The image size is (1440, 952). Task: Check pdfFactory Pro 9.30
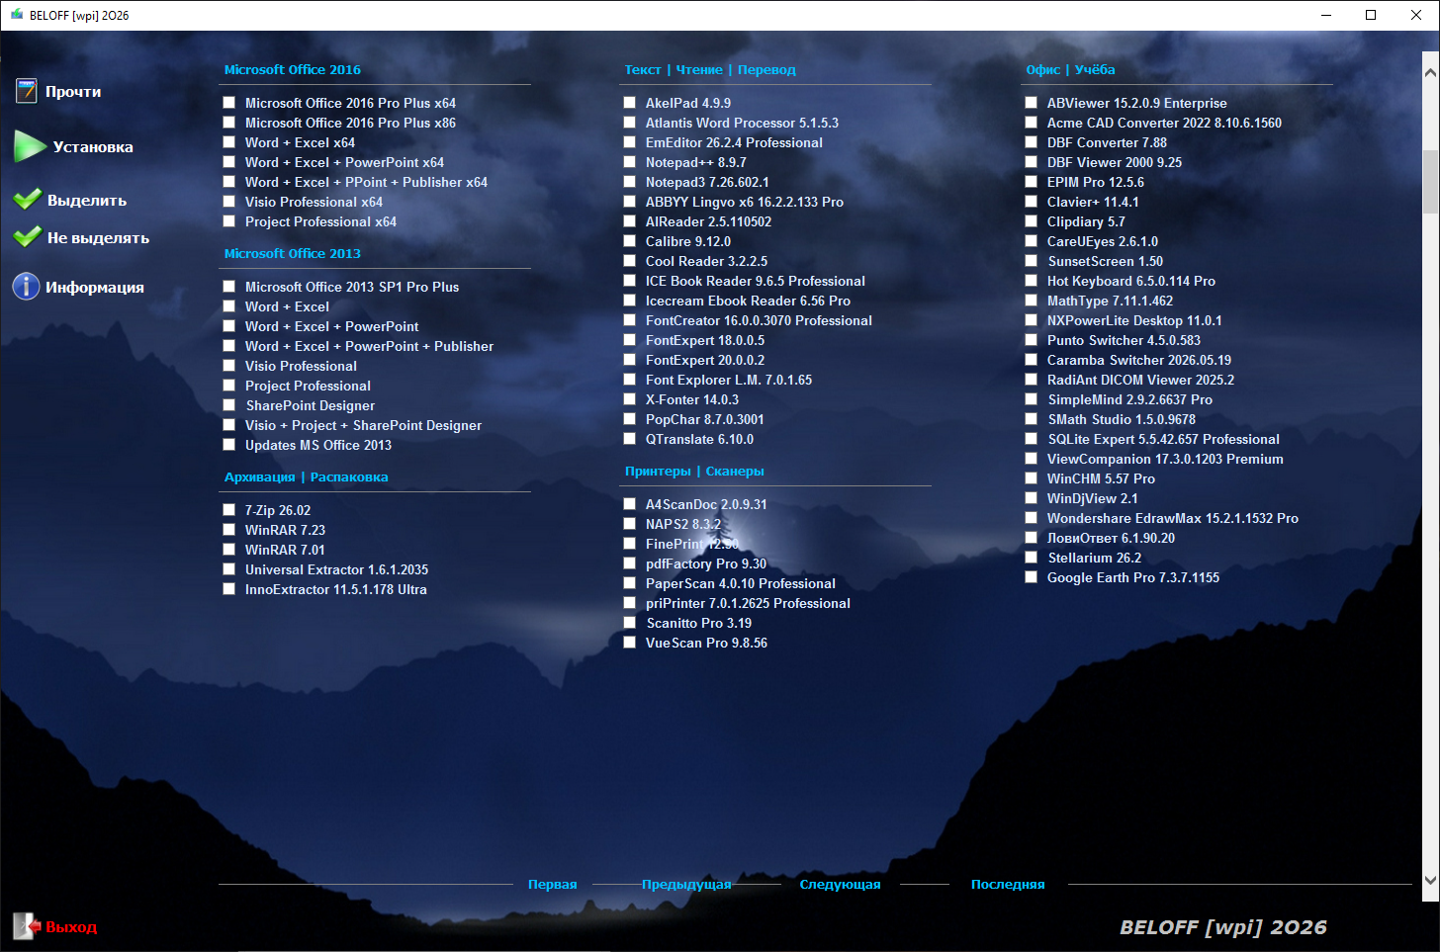pos(630,563)
